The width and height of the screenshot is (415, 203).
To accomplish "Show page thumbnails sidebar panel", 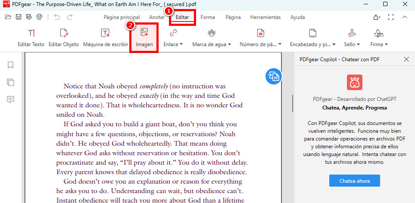I will (x=11, y=82).
